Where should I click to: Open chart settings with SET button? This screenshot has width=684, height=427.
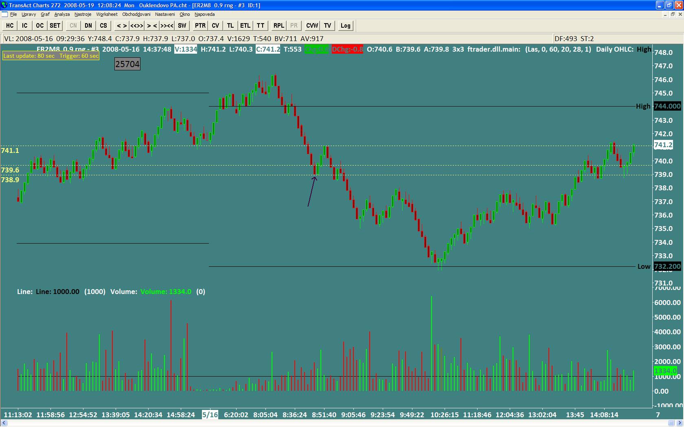(x=55, y=26)
